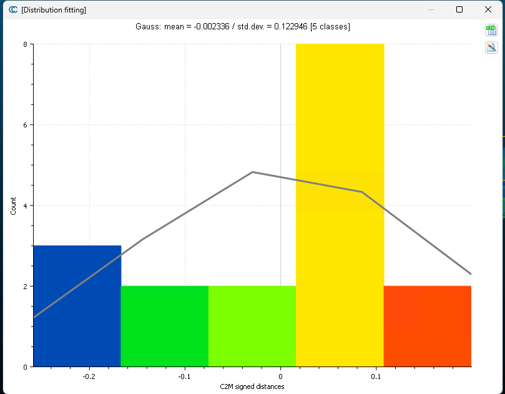Click CloudCompare logo in title bar
Image resolution: width=505 pixels, height=394 pixels.
tap(13, 9)
